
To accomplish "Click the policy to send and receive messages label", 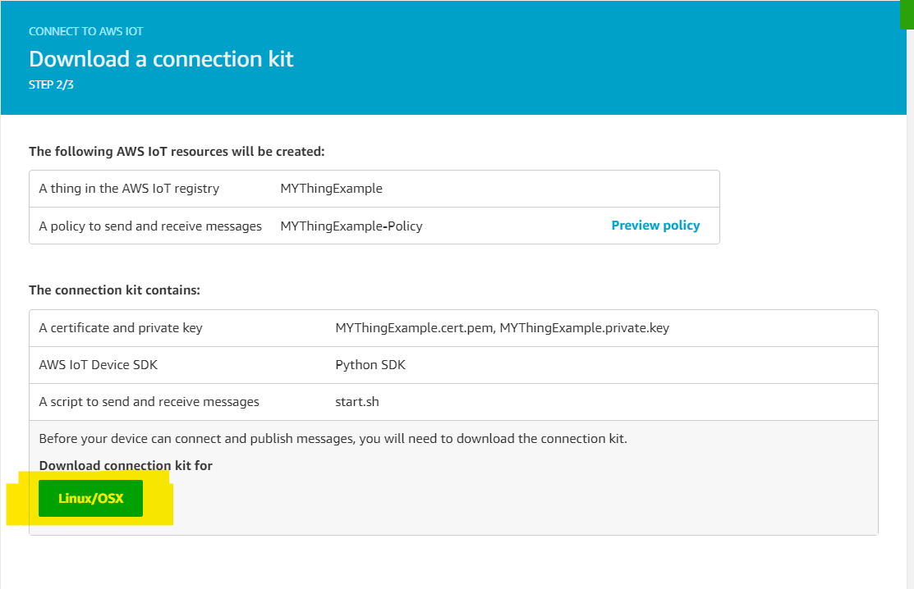I will click(150, 226).
